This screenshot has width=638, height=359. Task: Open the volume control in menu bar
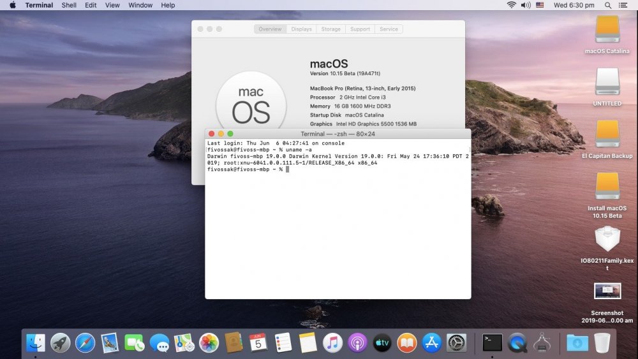coord(526,5)
